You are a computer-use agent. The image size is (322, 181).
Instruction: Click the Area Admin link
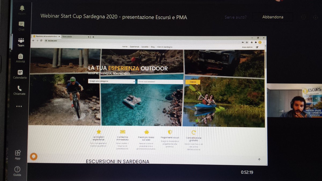click(x=247, y=47)
